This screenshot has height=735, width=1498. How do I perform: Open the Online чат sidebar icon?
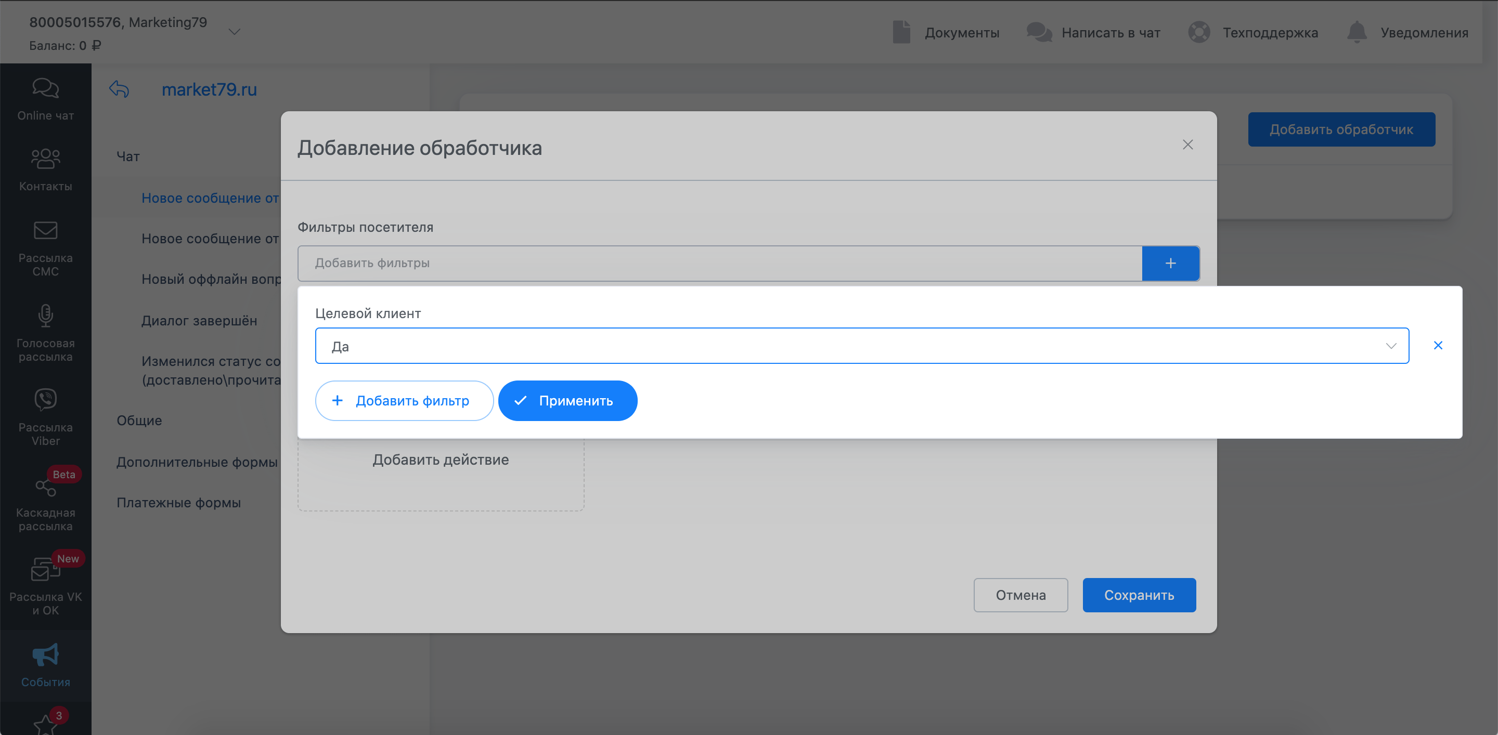pos(45,89)
